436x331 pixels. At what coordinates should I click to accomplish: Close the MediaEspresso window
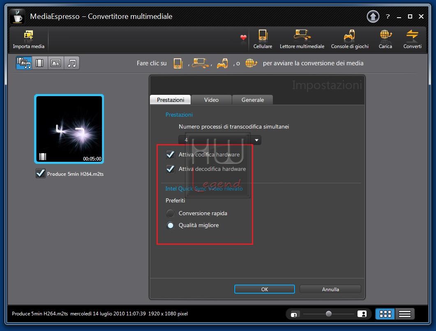click(421, 17)
